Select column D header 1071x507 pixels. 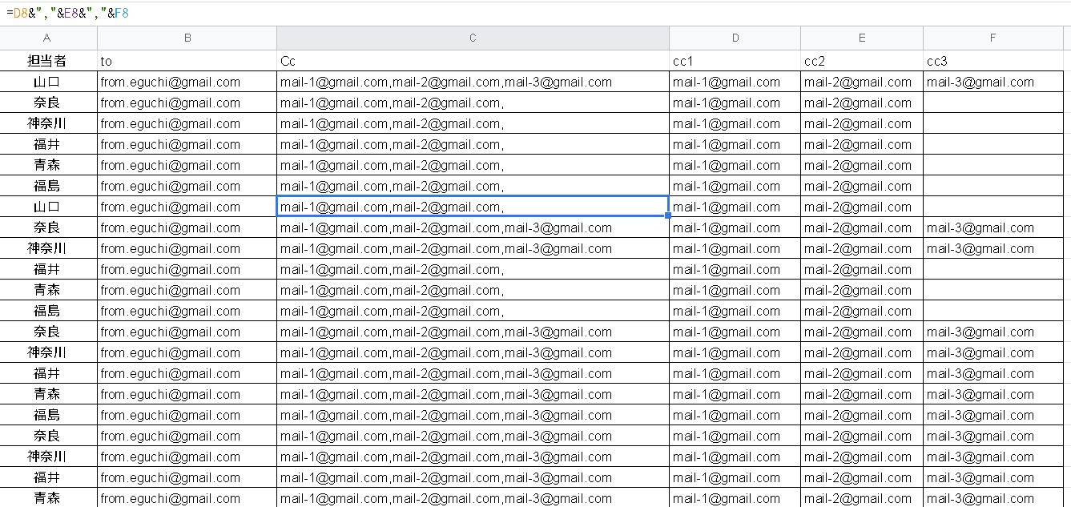click(734, 38)
